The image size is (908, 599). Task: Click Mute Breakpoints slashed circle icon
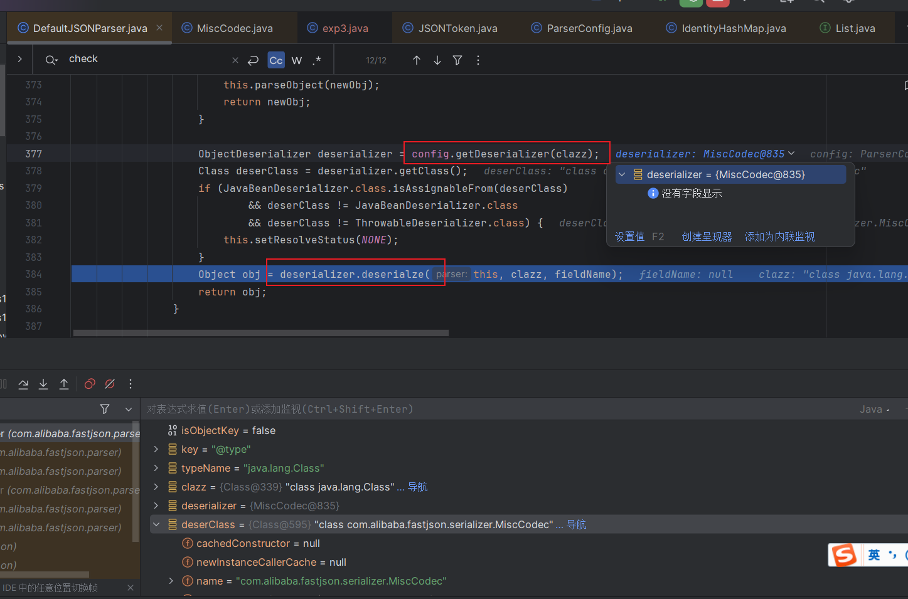point(110,384)
